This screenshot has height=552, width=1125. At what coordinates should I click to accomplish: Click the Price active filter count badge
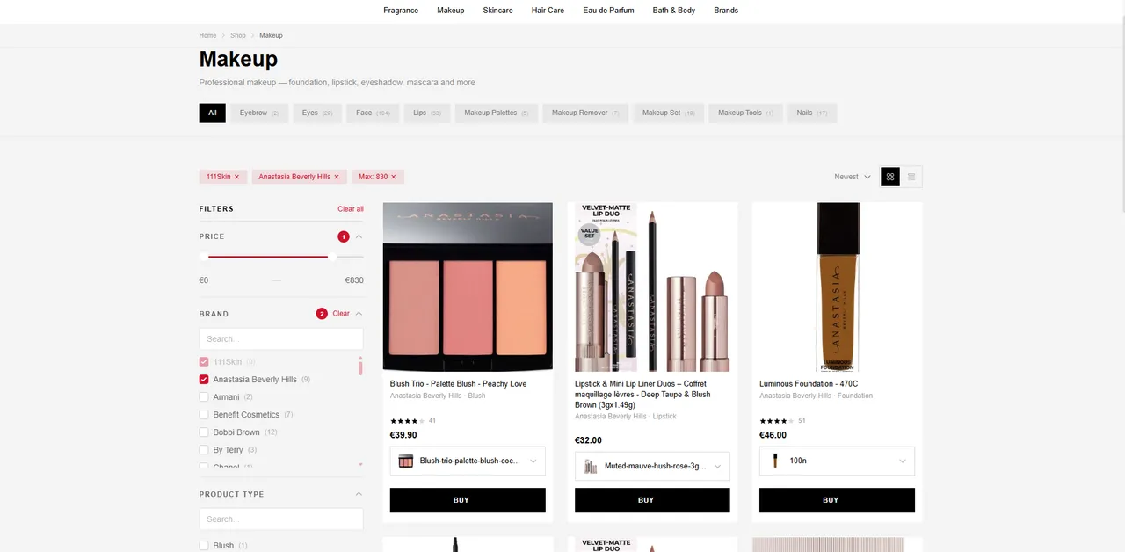coord(344,236)
